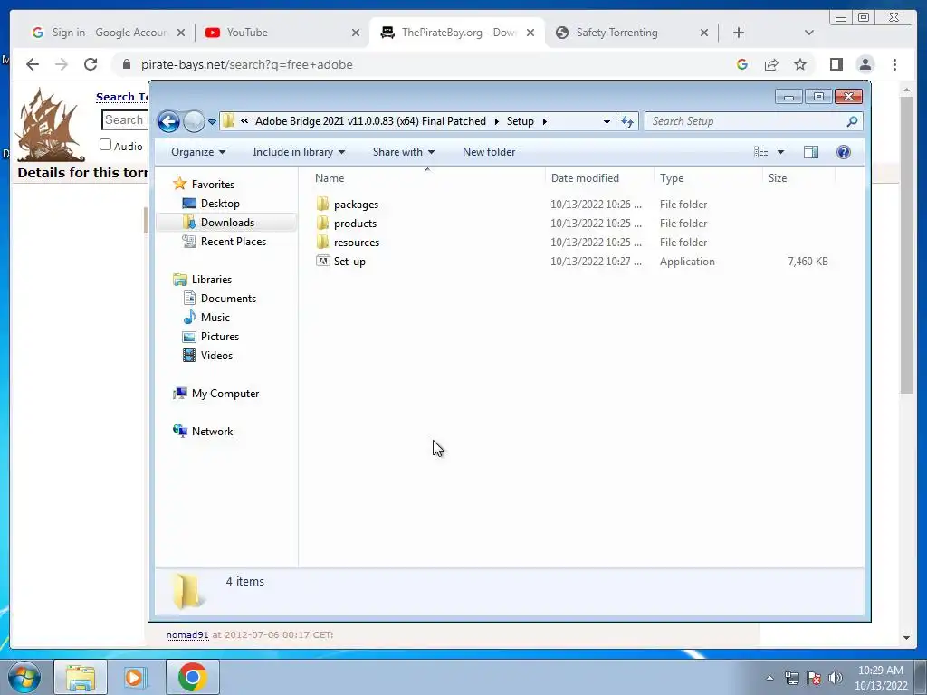
Task: Open the media player taskbar icon
Action: coord(134,677)
